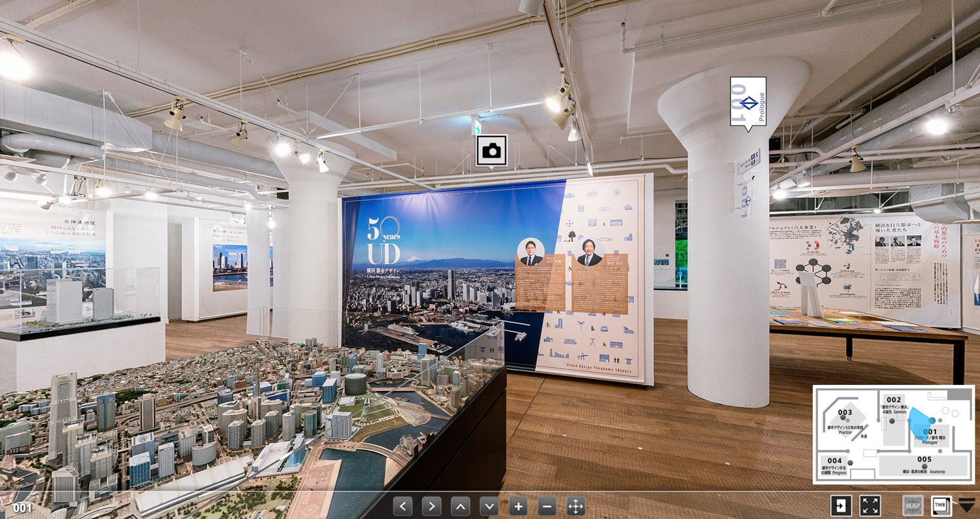
Task: Jump to 002 Genesis hotspot on map
Action: (x=892, y=420)
